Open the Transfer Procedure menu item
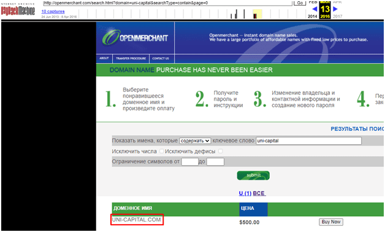The image size is (385, 232). point(131,58)
